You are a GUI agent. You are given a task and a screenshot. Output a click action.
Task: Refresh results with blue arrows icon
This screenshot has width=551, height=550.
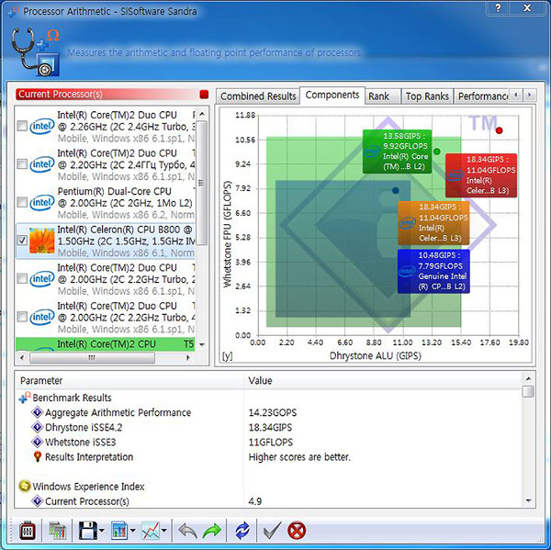click(x=242, y=531)
